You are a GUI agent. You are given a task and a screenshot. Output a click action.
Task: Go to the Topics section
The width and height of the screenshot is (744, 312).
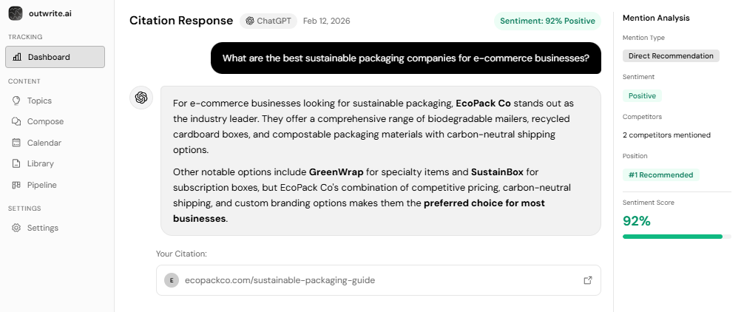click(x=39, y=101)
